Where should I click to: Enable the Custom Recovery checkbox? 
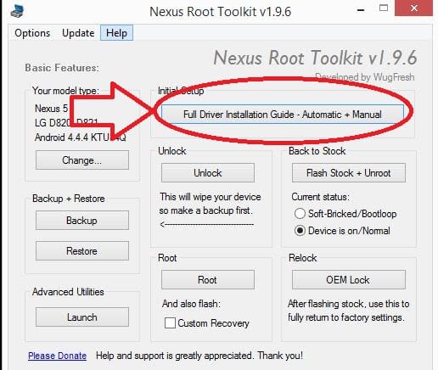click(x=170, y=322)
